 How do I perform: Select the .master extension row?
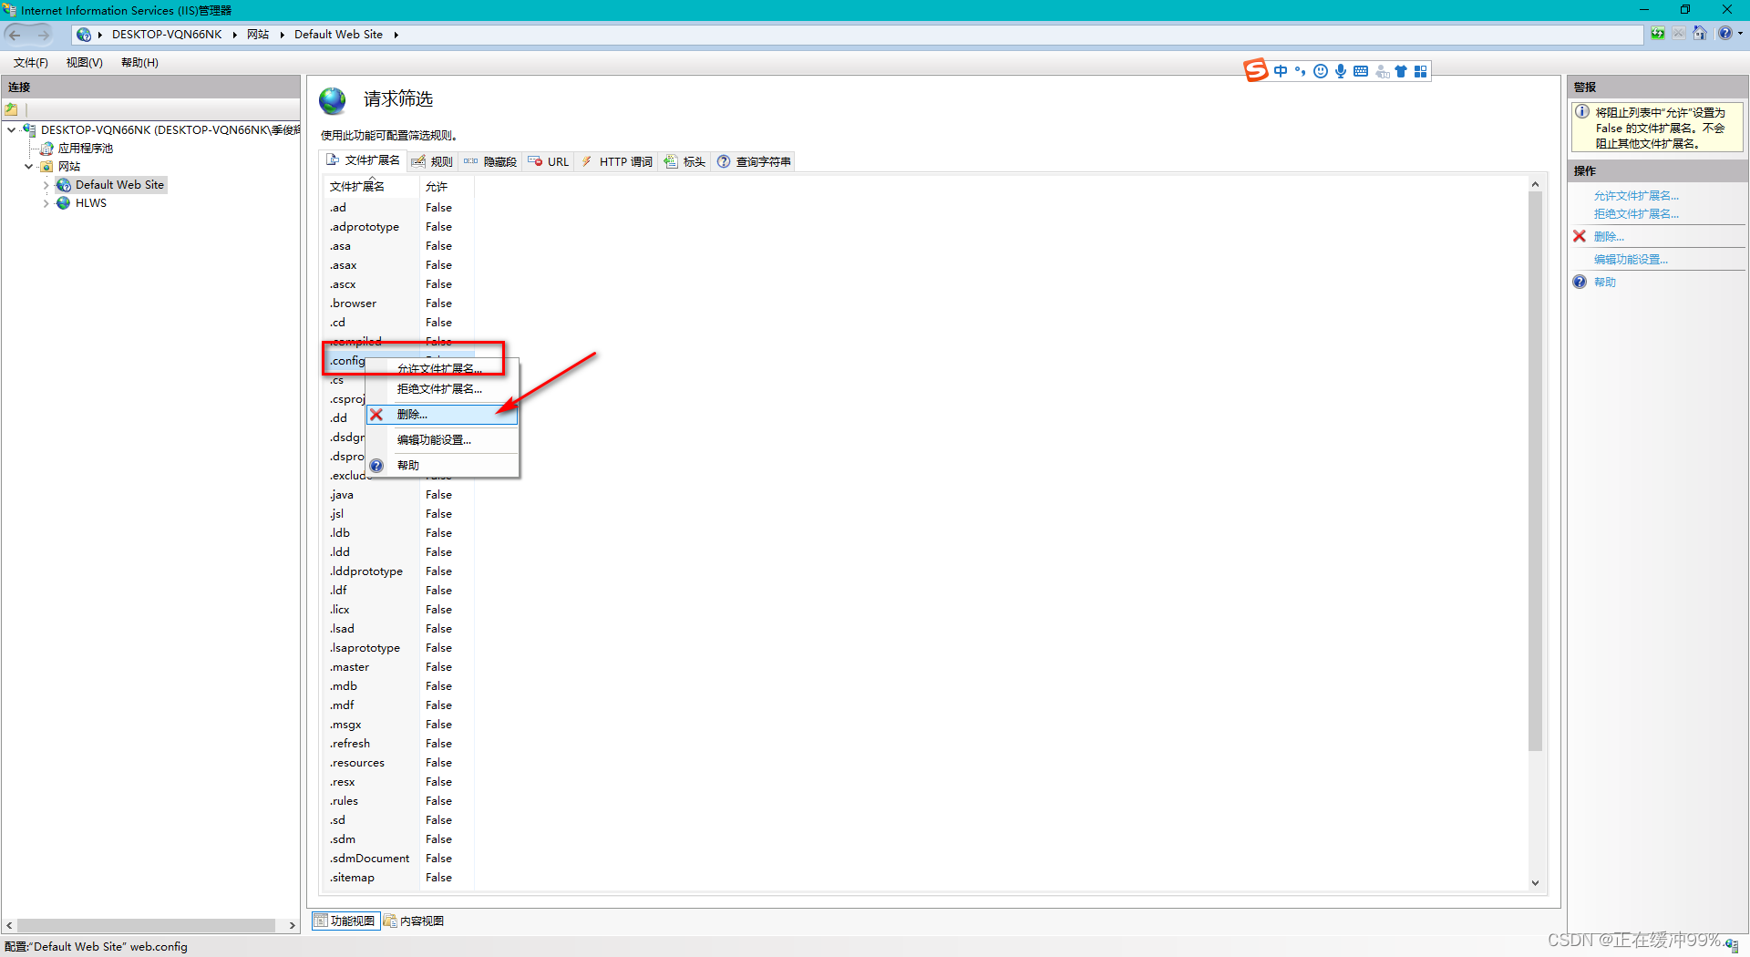pyautogui.click(x=399, y=667)
